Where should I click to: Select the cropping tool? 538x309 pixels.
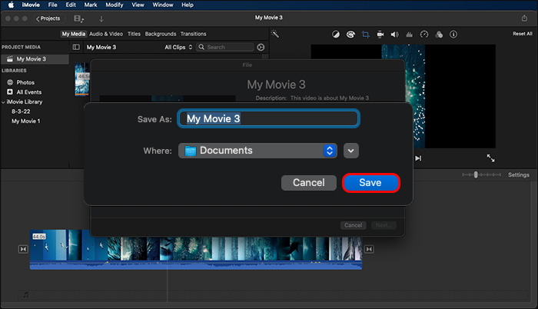tap(366, 35)
